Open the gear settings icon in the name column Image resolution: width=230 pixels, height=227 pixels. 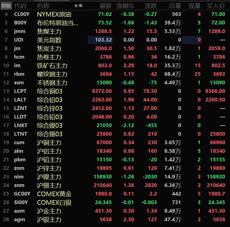(x=76, y=6)
